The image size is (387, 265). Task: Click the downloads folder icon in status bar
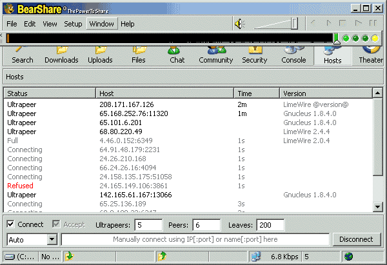click(x=70, y=257)
